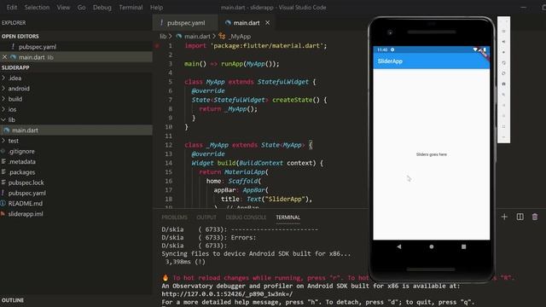Take an emulator screenshot with camera icon
546x307 pixels.
coord(503,84)
